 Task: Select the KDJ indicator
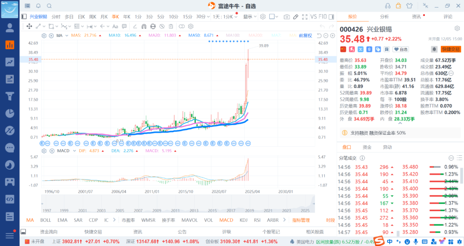(x=244, y=220)
